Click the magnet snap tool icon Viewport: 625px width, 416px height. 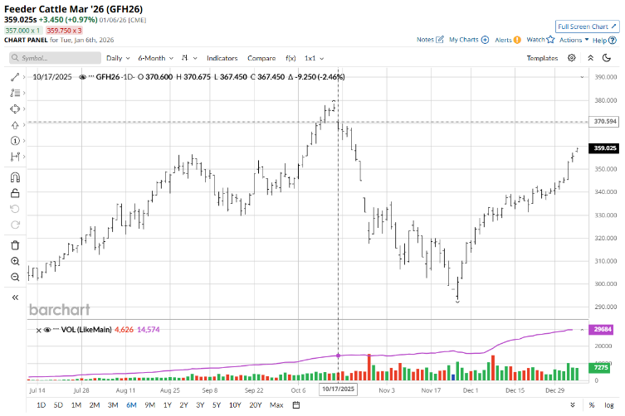point(15,177)
